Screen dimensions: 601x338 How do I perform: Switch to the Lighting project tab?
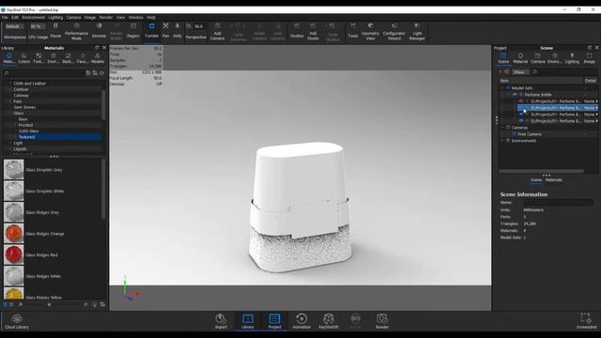tap(572, 58)
